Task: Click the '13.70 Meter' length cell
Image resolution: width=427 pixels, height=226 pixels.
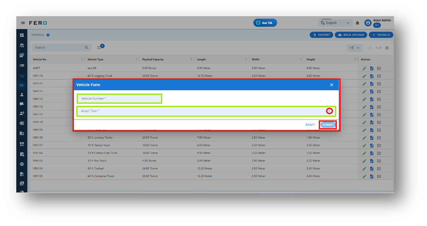Action: coord(204,76)
